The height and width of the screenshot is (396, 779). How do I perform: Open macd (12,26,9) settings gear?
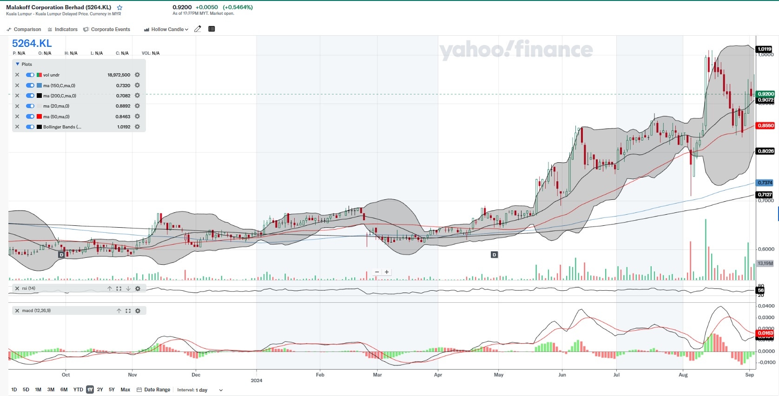(138, 311)
